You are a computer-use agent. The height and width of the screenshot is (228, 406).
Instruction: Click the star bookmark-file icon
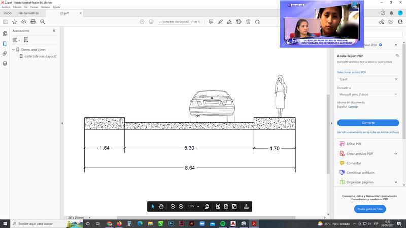[x=15, y=22]
